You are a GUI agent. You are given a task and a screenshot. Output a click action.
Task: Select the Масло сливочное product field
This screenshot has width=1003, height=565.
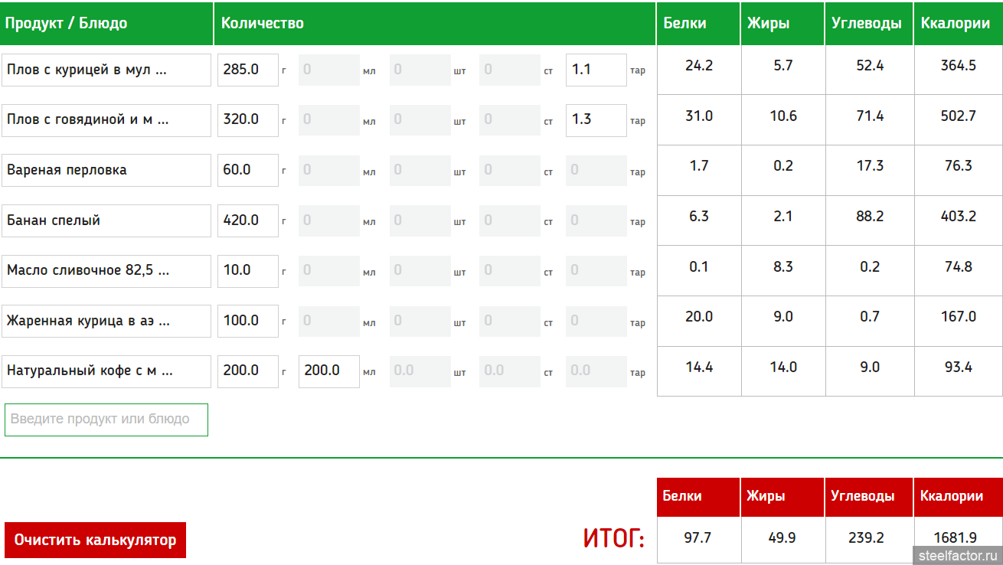tap(106, 271)
